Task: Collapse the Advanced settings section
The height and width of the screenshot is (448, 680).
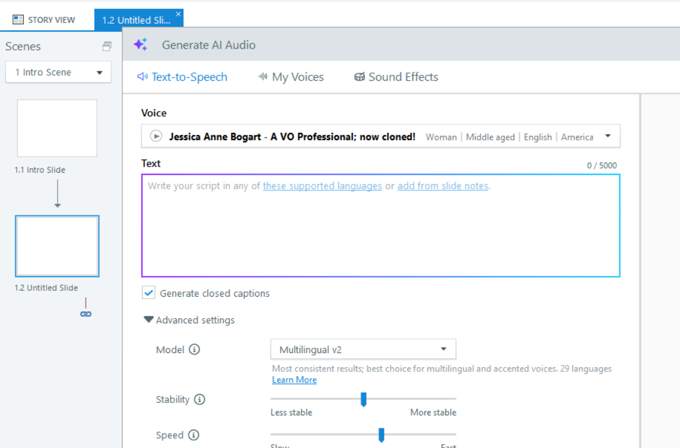Action: [149, 320]
